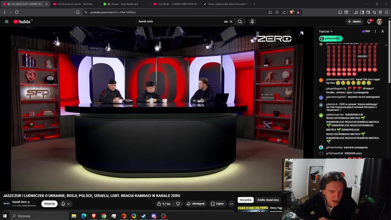The image size is (391, 220).
Task: Close the live chat panel
Action: [382, 31]
